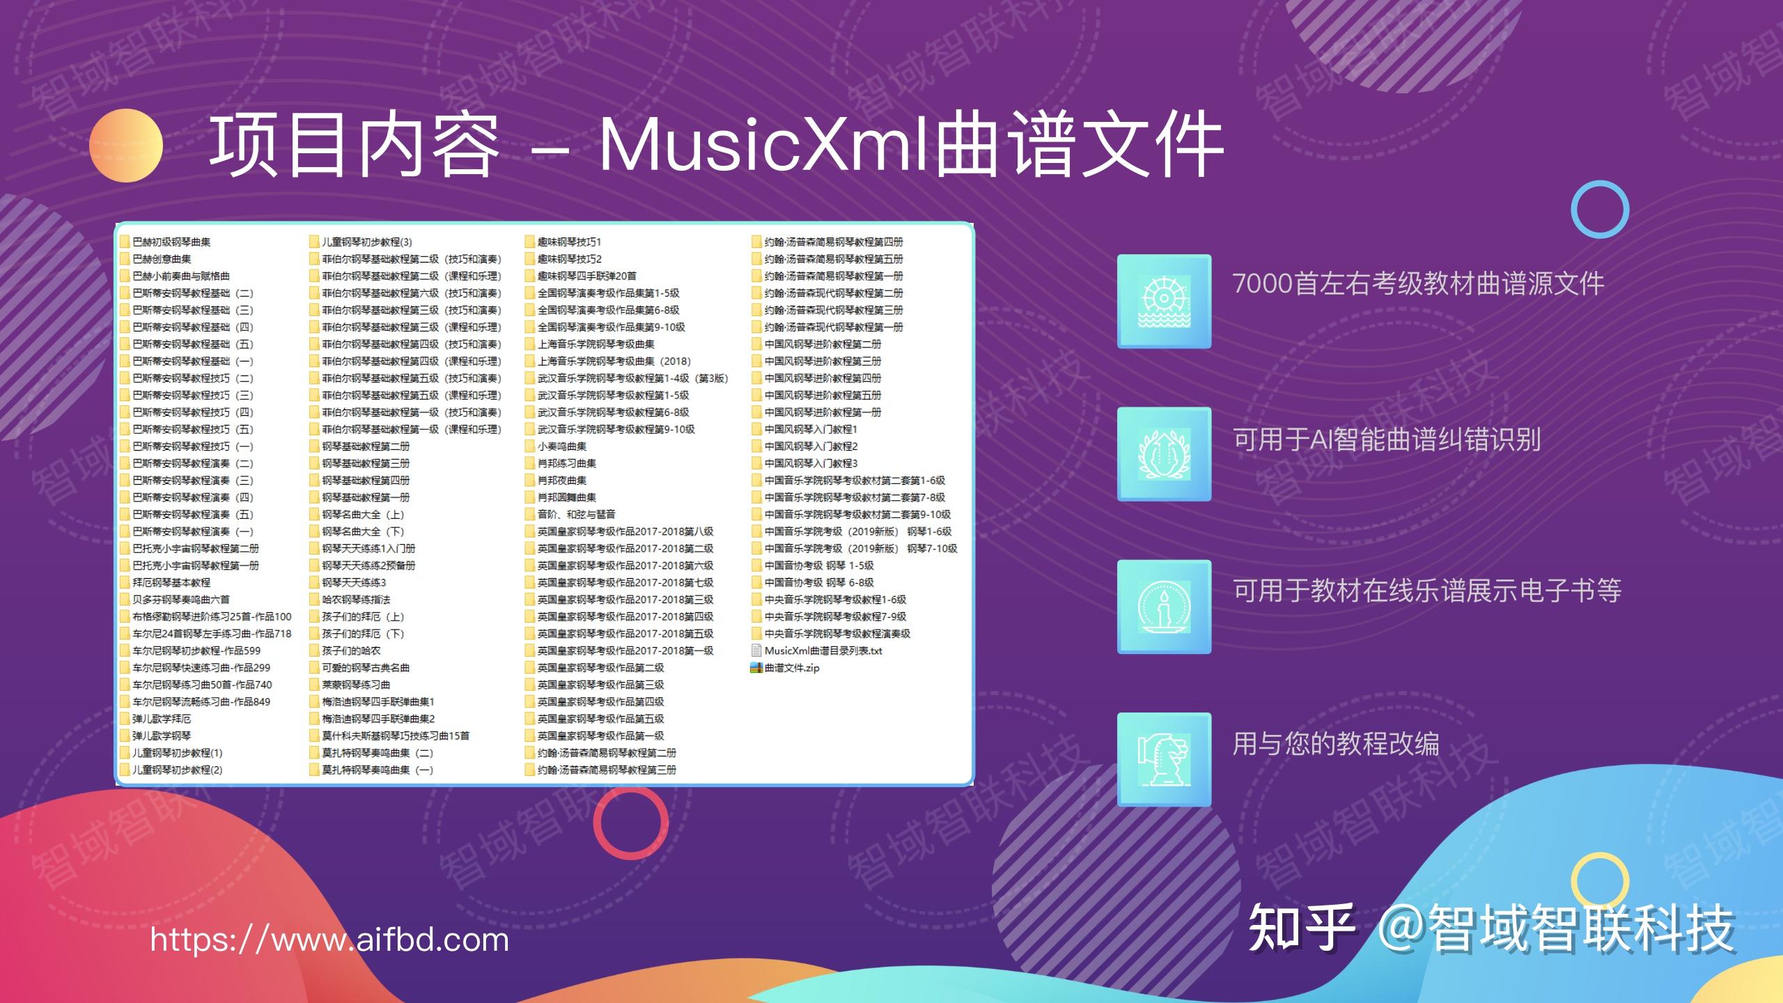This screenshot has width=1783, height=1003.
Task: Select the folder name 莫扎特钢琴奏鸣曲集（一）
Action: 377,770
